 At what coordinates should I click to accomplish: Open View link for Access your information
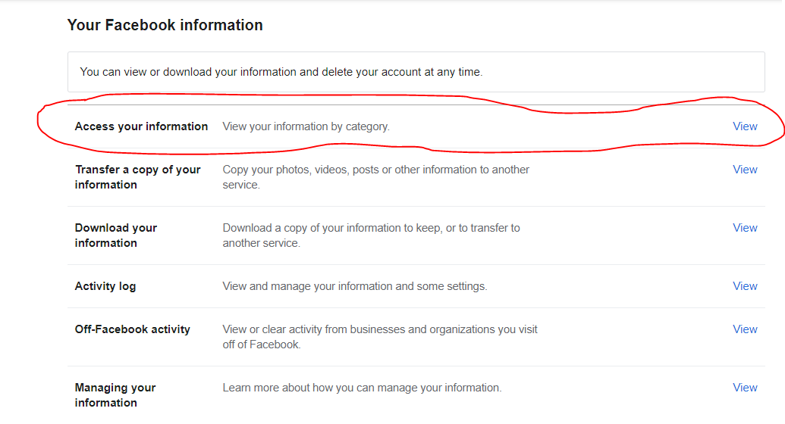pyautogui.click(x=745, y=126)
